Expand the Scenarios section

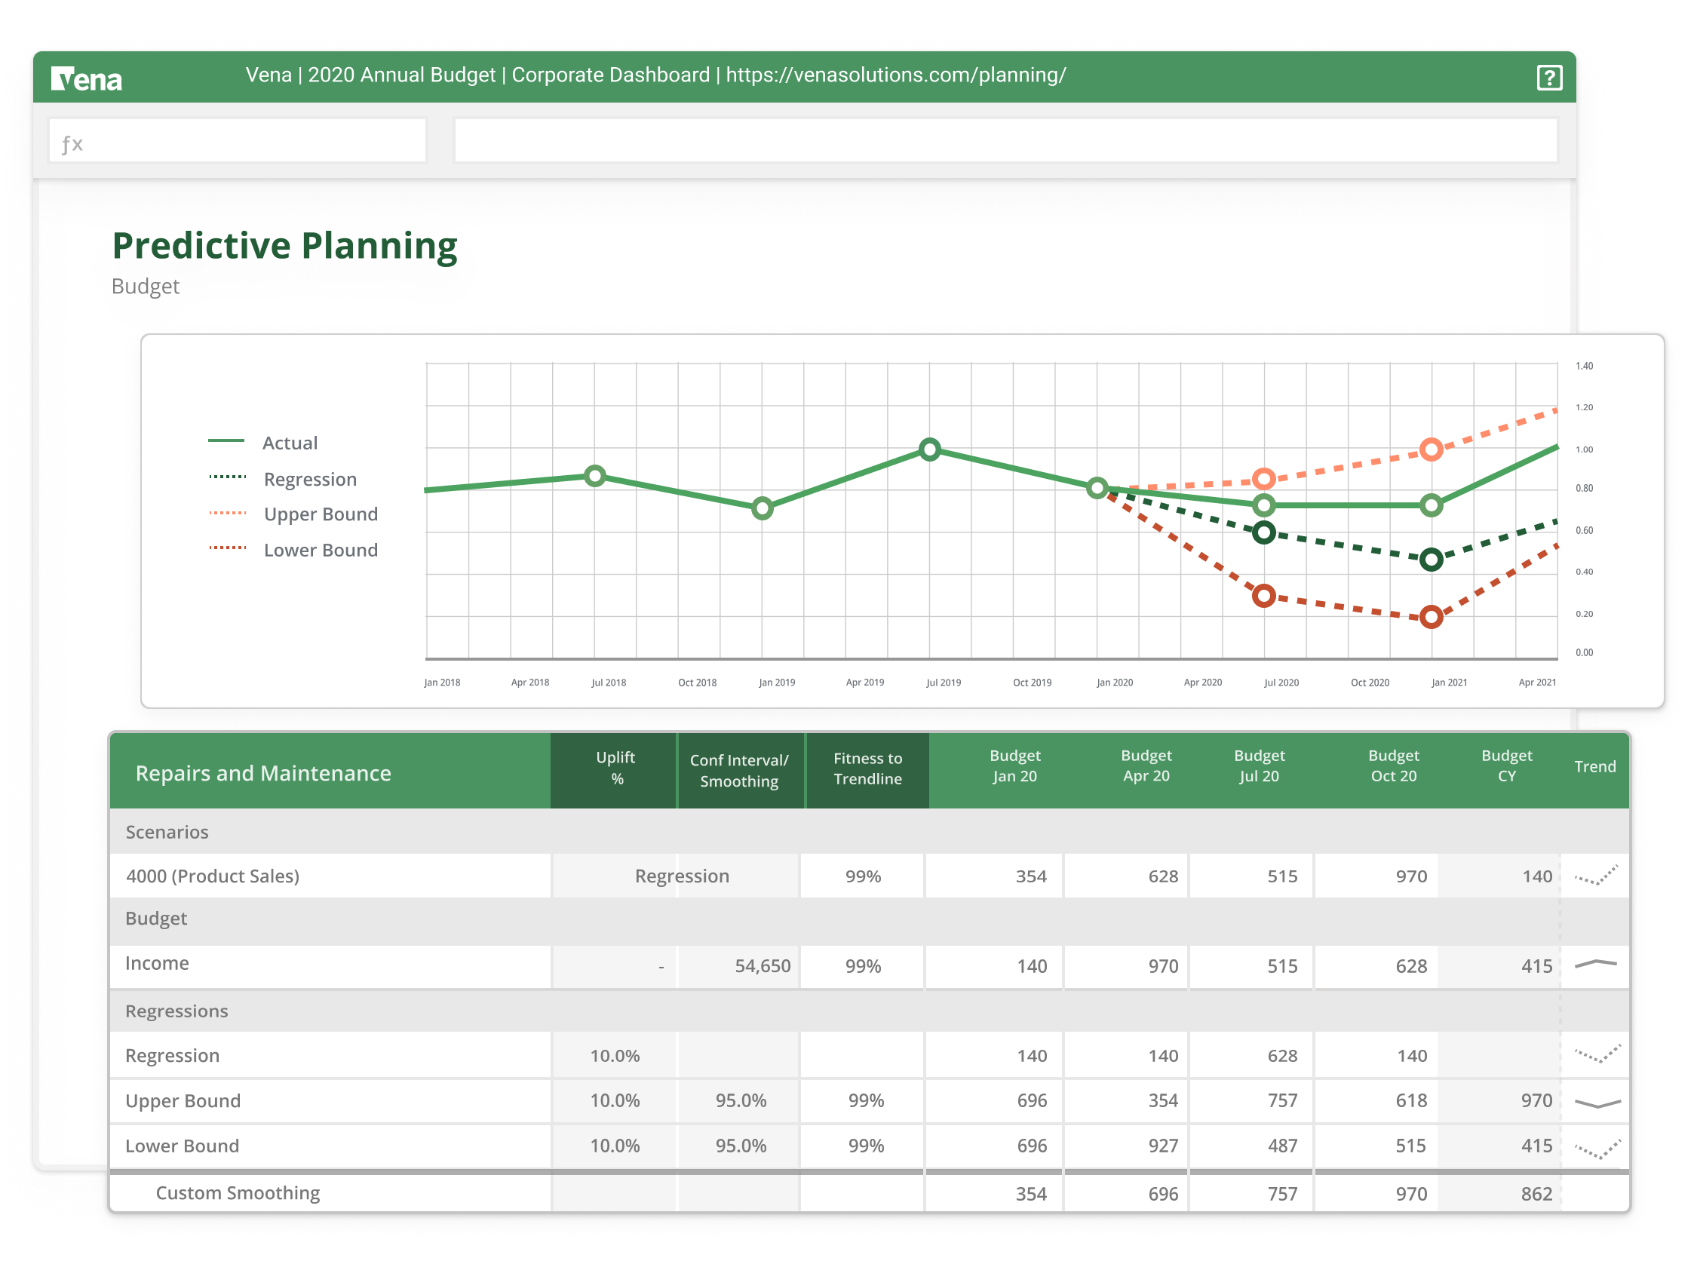167,832
